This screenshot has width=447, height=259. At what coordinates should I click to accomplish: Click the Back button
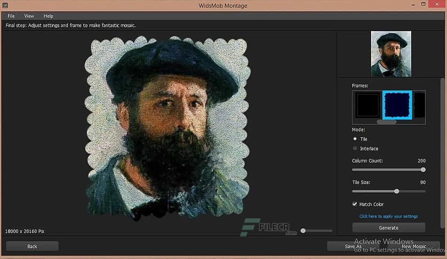[x=32, y=246]
